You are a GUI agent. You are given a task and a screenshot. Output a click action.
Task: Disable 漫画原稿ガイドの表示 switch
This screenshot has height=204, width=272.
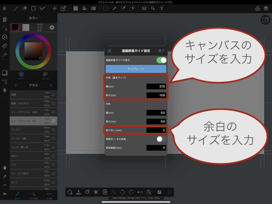click(161, 60)
